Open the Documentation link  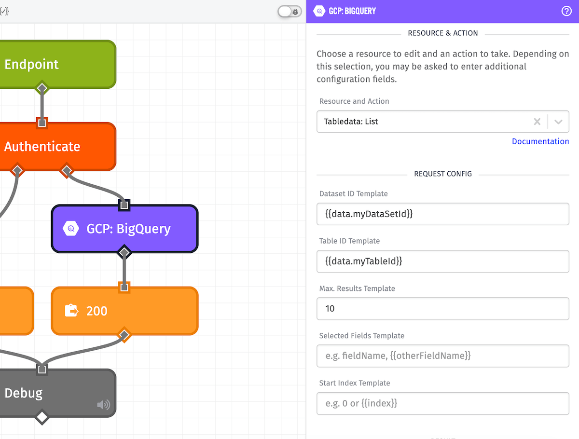click(540, 141)
